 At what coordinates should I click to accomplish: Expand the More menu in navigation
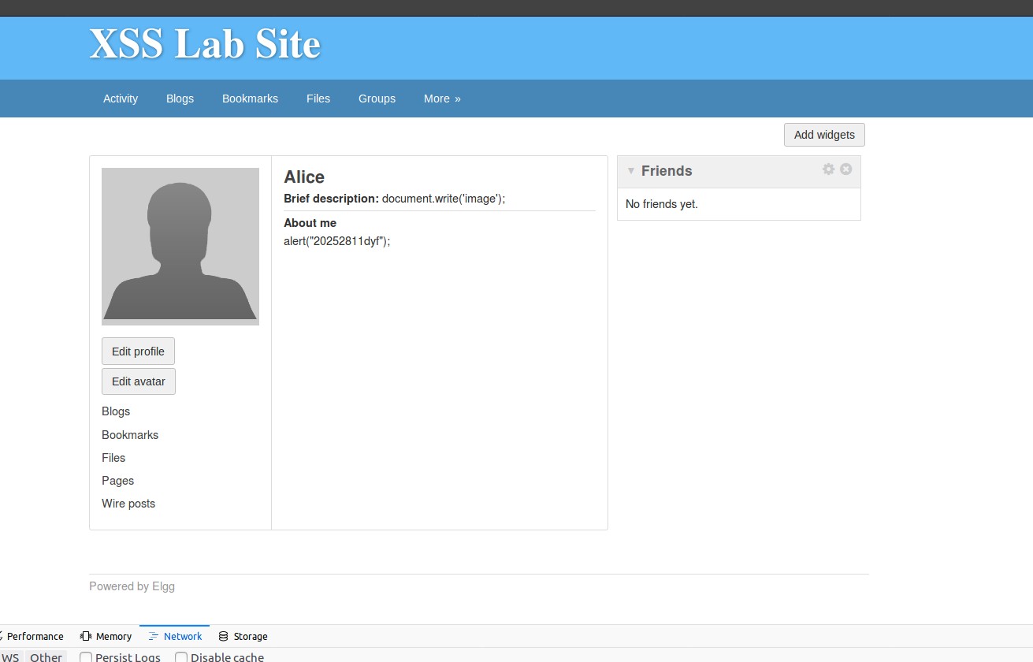(x=442, y=99)
